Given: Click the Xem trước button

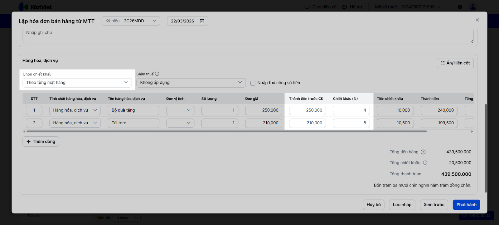Looking at the screenshot, I should tap(434, 205).
